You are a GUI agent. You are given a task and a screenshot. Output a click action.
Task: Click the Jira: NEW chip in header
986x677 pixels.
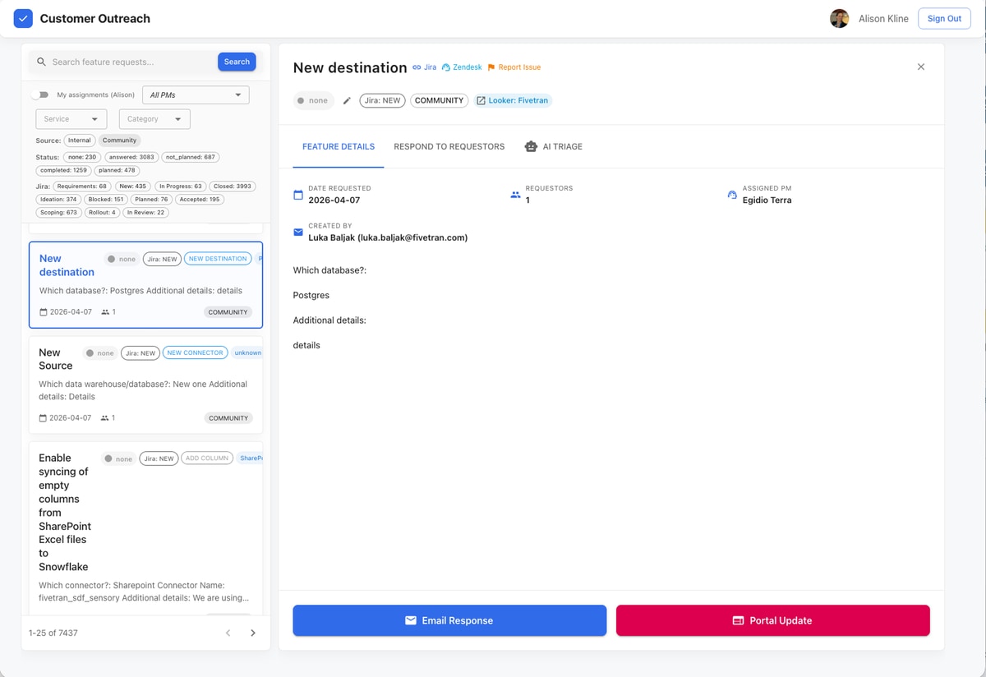382,100
